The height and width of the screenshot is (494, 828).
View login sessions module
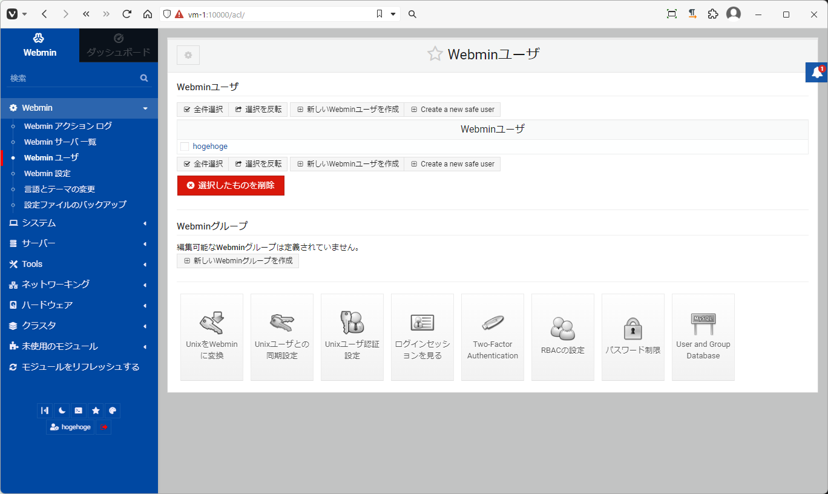pyautogui.click(x=422, y=337)
